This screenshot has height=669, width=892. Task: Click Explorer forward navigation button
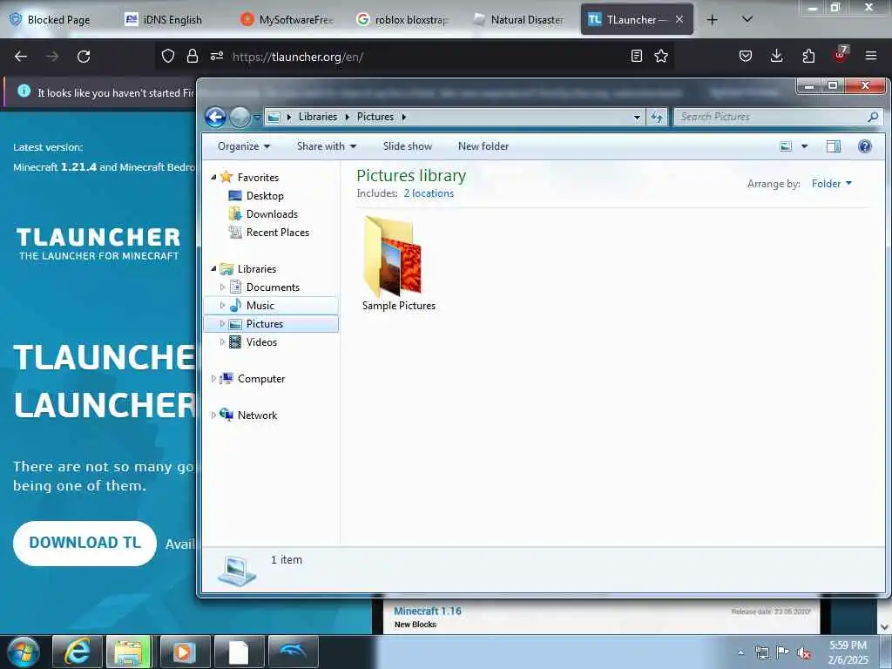coord(240,118)
